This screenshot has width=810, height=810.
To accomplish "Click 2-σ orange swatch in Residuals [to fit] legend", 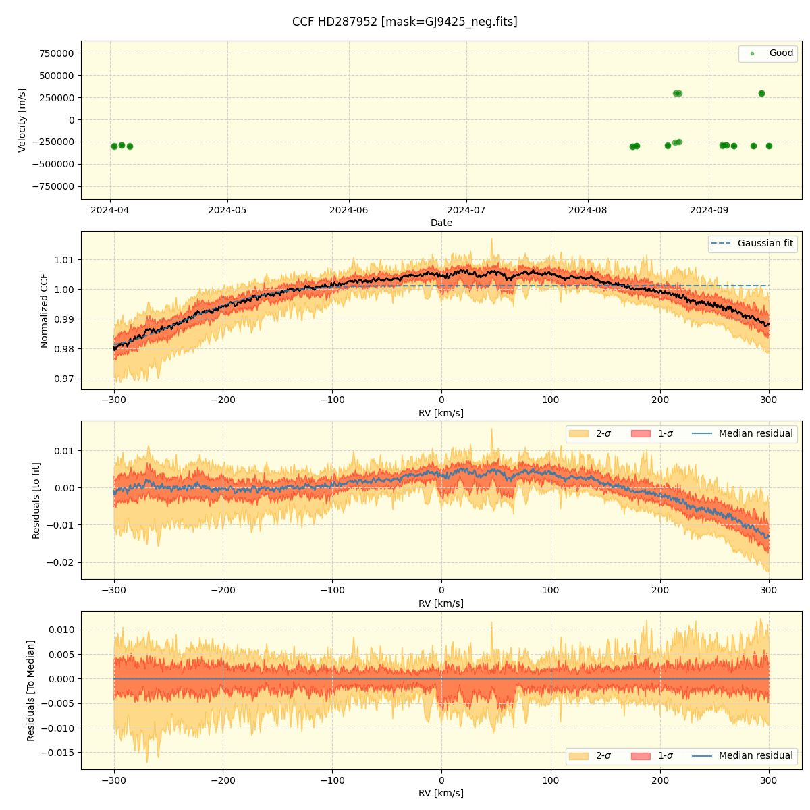I will click(x=578, y=433).
